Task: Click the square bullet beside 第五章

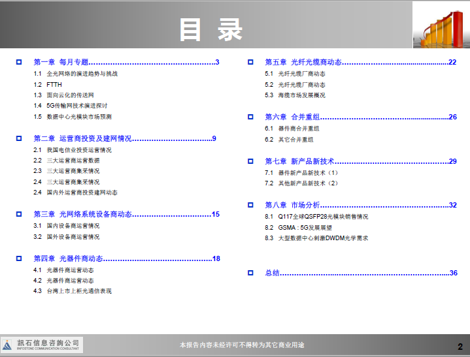Action: 250,63
